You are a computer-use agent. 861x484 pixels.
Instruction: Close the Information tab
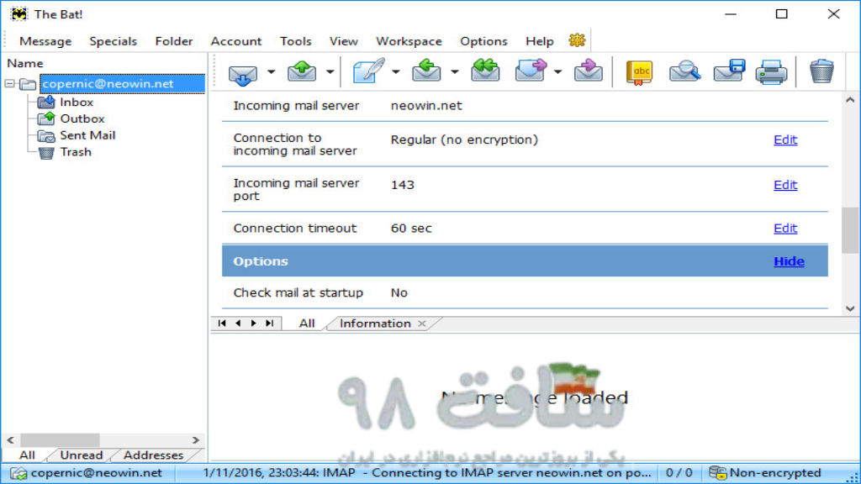tap(422, 324)
